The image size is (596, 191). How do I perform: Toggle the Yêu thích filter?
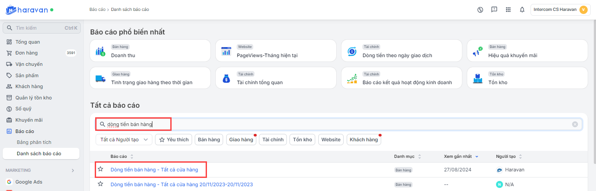click(174, 140)
